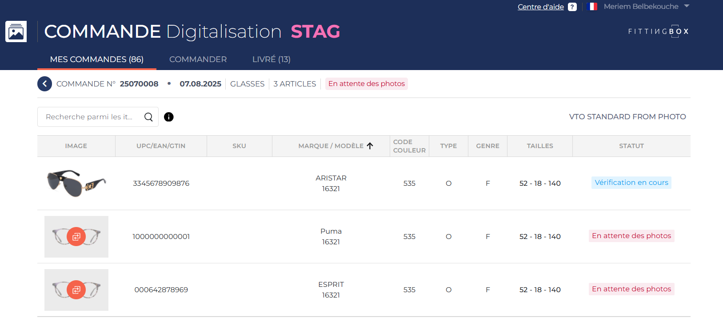This screenshot has width=723, height=325.
Task: Sort by the UPC/EAN/GTIN column header
Action: 161,146
